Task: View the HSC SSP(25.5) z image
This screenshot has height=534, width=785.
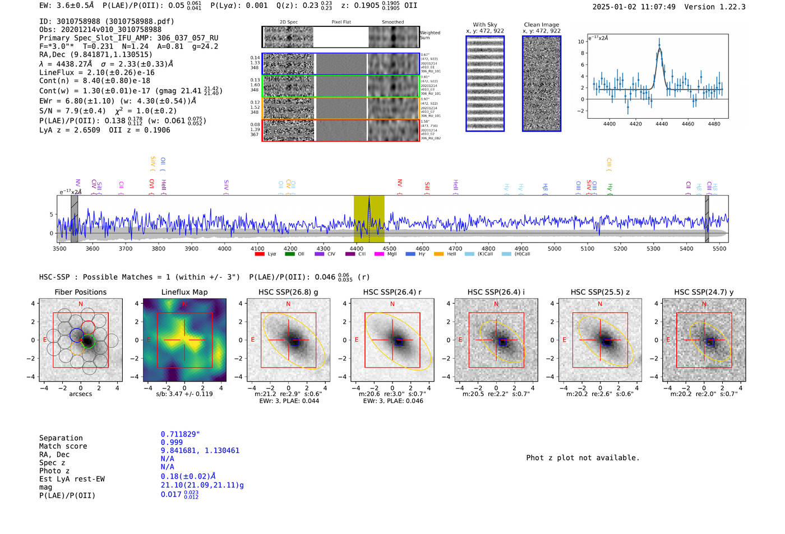Action: [x=600, y=340]
